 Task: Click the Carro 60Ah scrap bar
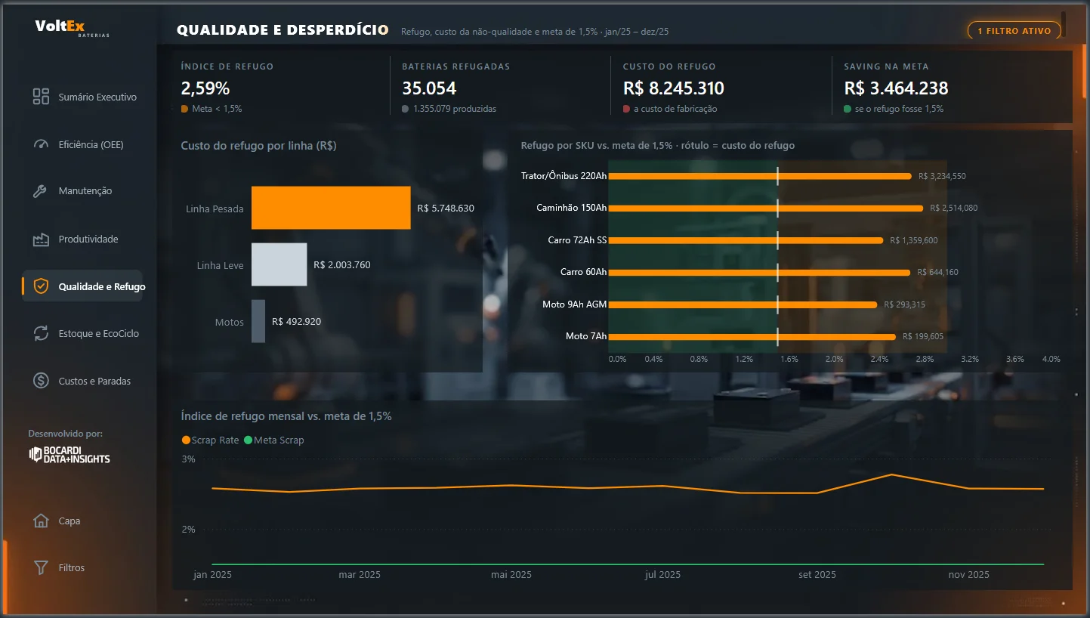coord(759,272)
